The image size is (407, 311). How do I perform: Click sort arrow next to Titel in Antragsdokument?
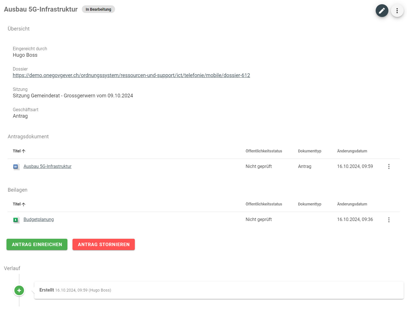point(24,151)
